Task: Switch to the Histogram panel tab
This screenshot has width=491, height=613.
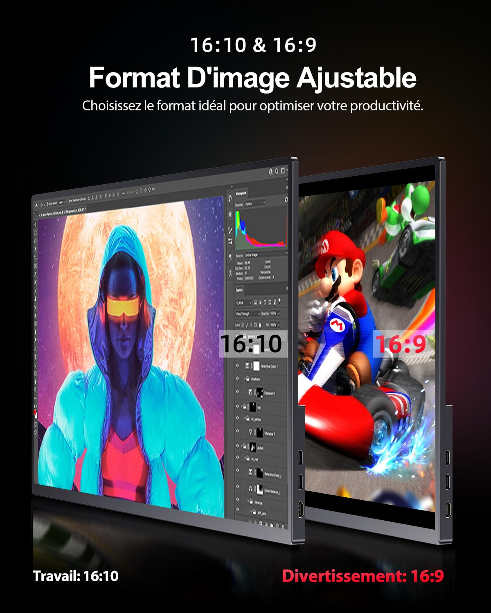Action: pos(241,193)
